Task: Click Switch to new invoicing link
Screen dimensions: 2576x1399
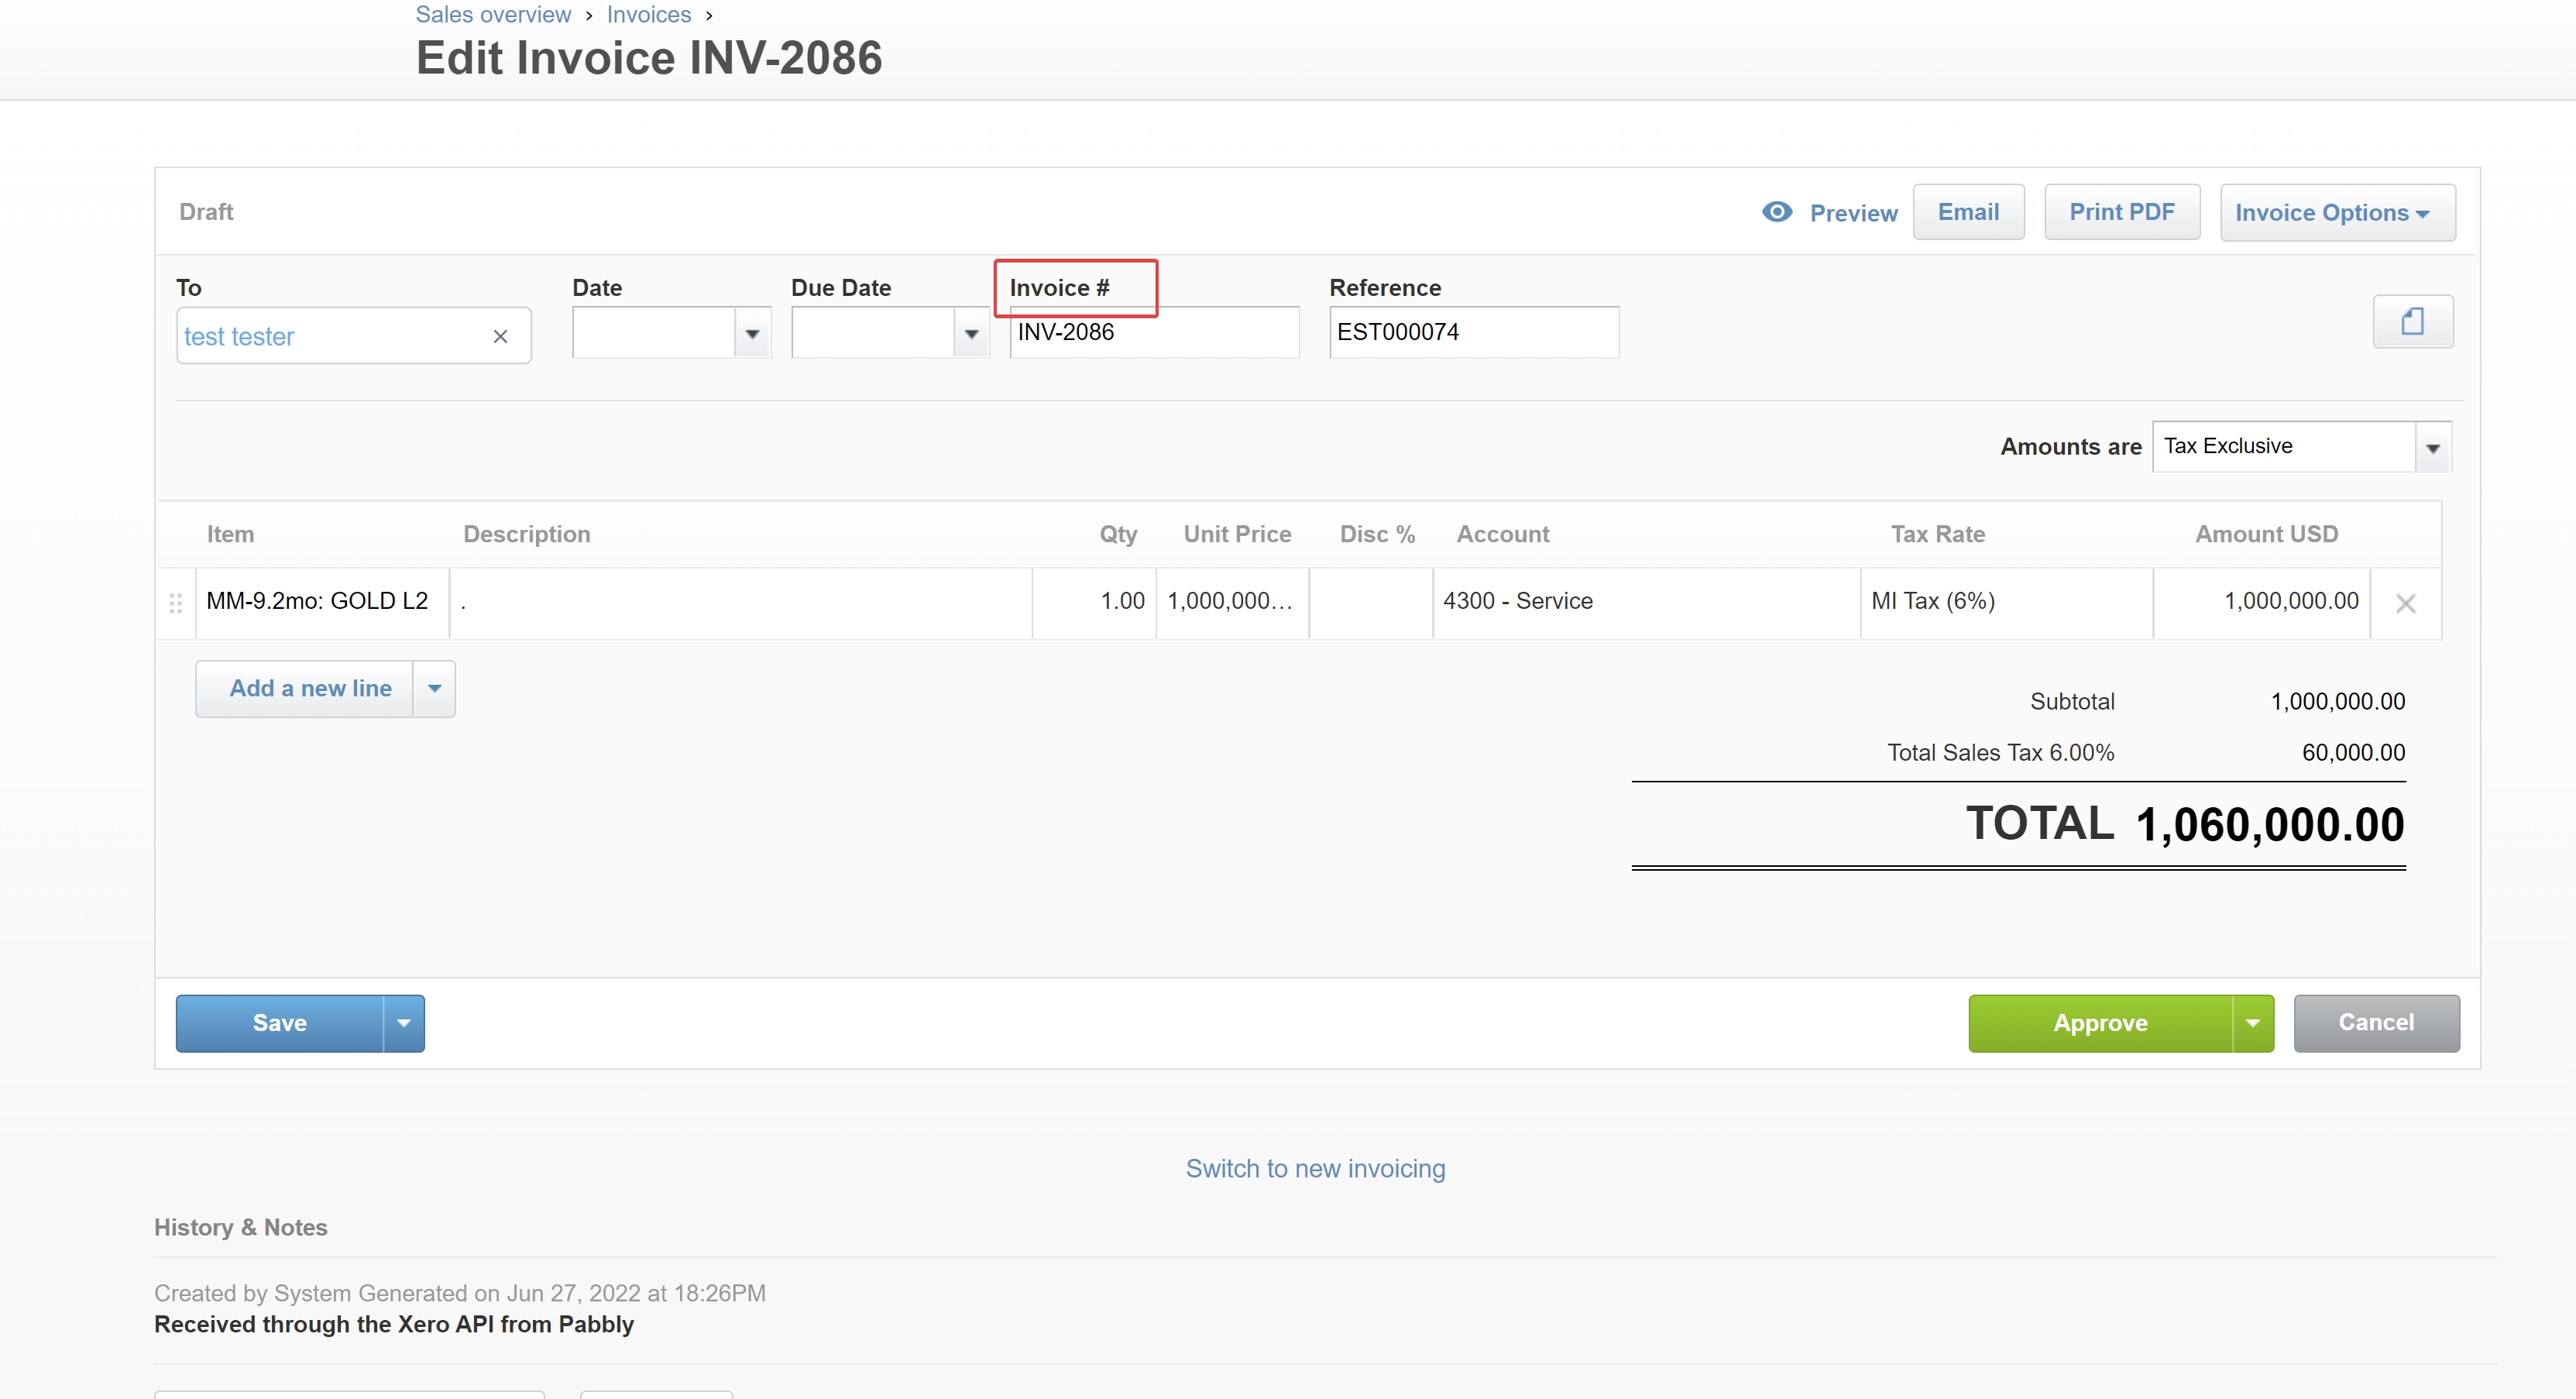Action: 1315,1168
